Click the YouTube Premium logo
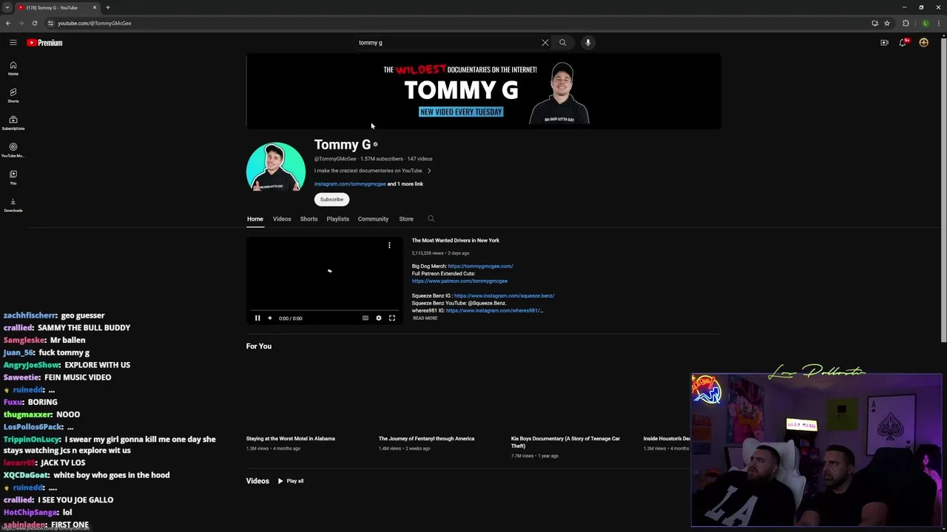 (x=44, y=43)
